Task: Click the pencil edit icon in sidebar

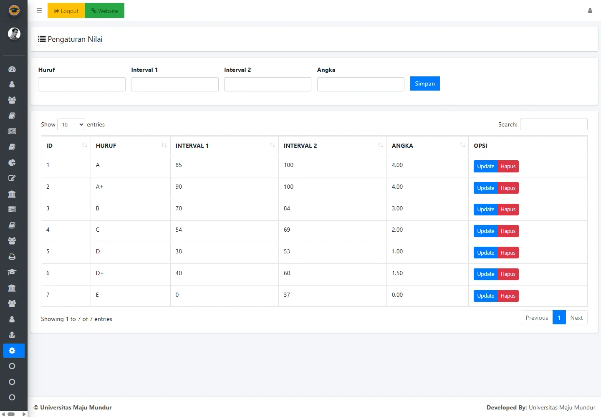Action: (x=12, y=178)
